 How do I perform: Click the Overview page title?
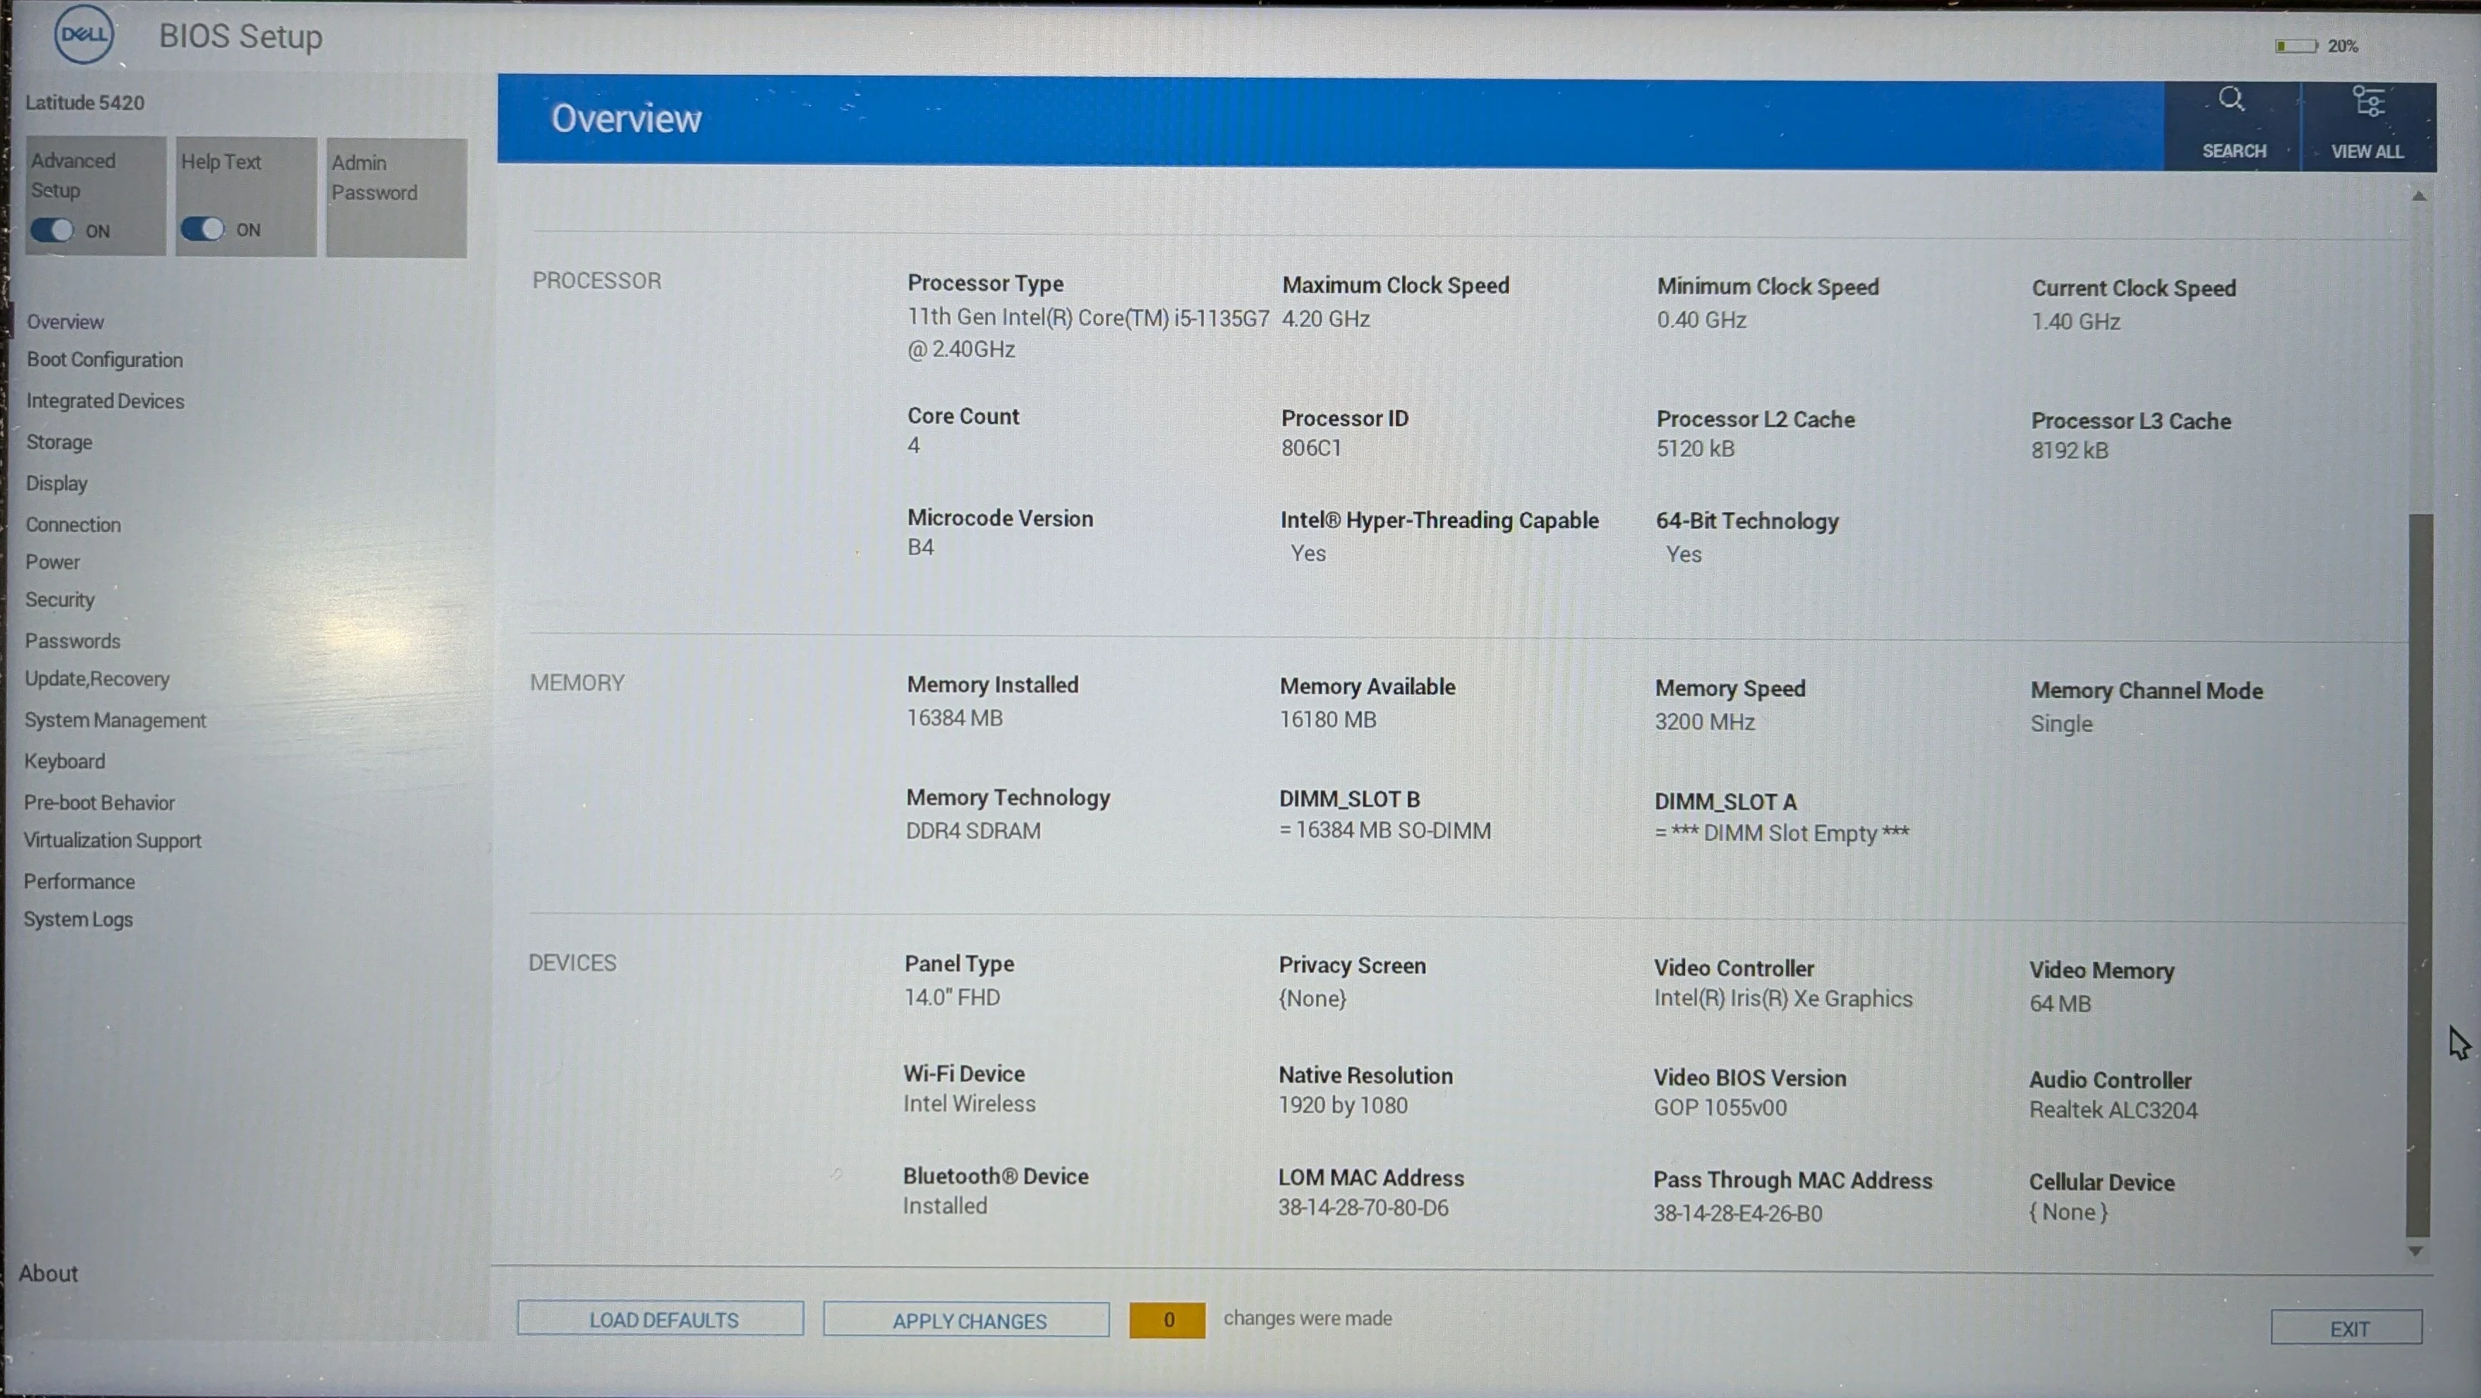point(626,119)
